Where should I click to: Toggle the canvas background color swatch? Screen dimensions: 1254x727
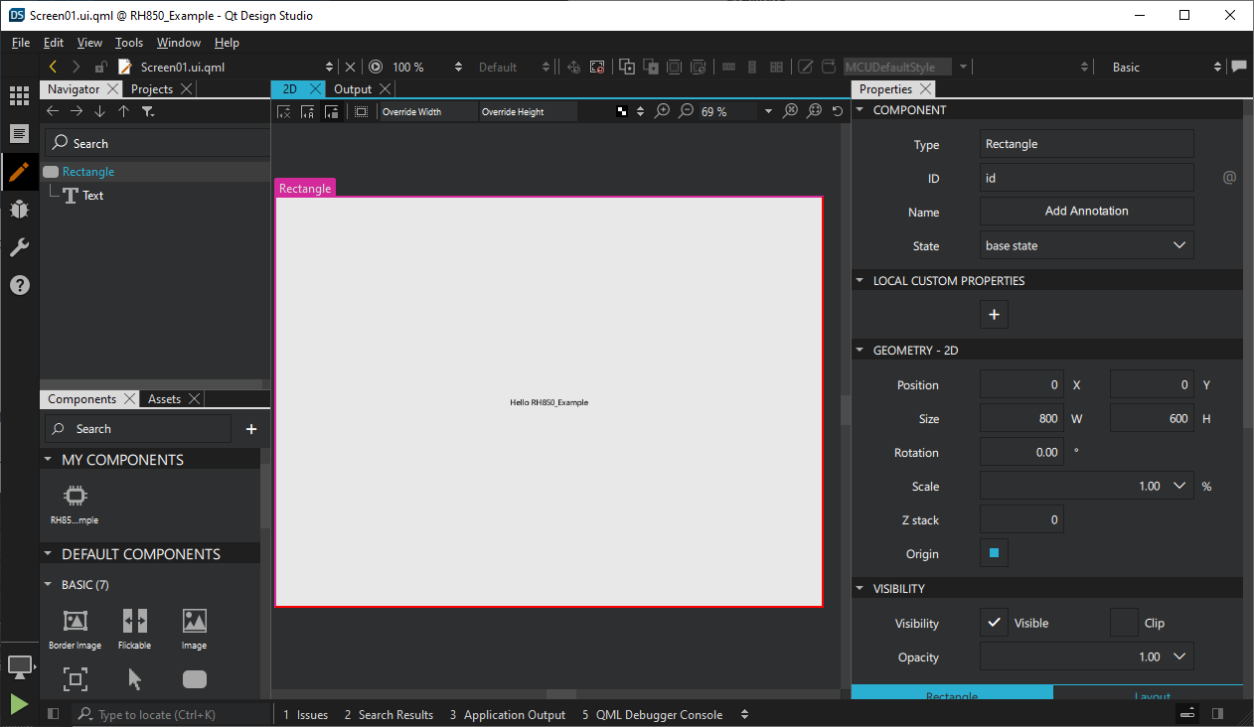click(x=624, y=111)
